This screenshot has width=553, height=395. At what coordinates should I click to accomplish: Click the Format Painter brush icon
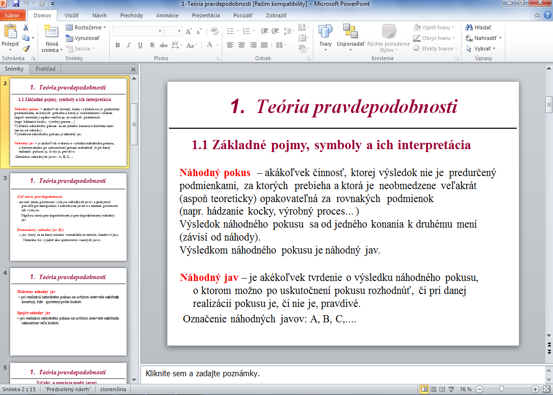[26, 49]
